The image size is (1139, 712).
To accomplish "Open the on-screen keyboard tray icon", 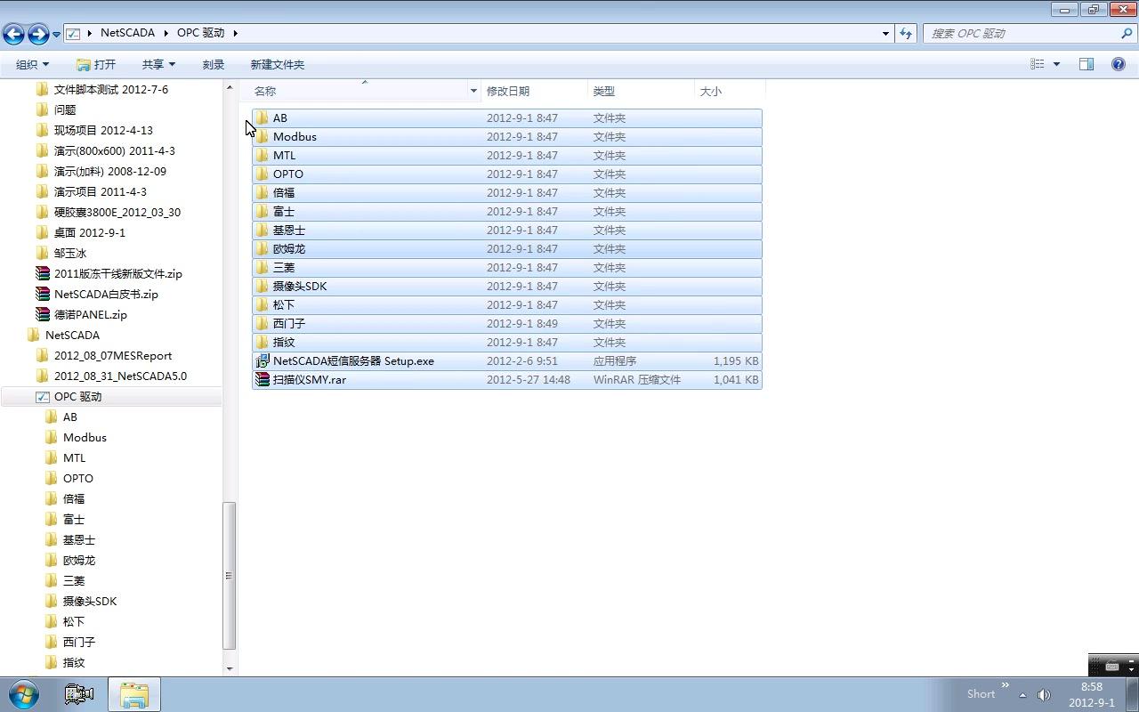I will coord(1112,666).
